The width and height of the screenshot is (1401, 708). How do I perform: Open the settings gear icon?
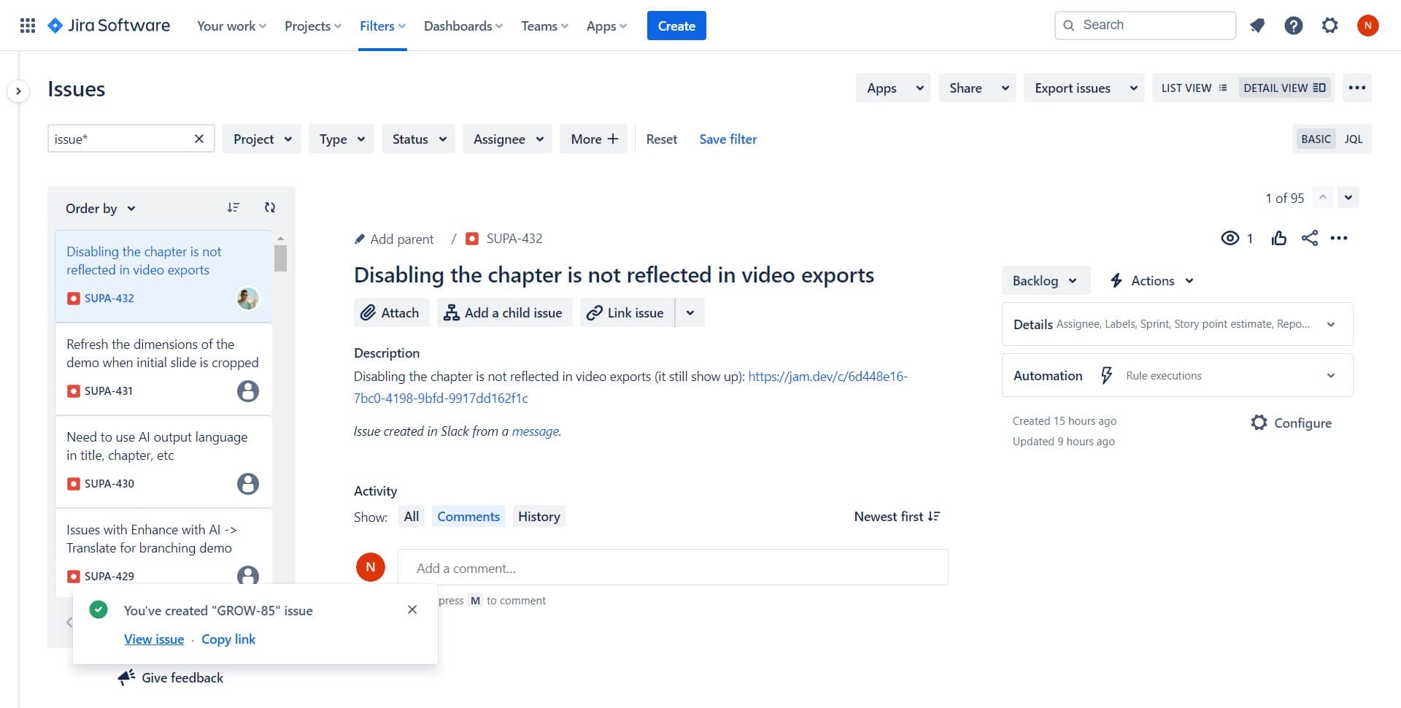coord(1329,26)
